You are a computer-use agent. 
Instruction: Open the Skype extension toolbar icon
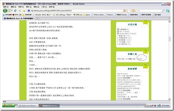[168, 11]
